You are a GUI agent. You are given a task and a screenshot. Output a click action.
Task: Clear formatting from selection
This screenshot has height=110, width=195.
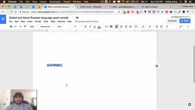[x=167, y=27]
